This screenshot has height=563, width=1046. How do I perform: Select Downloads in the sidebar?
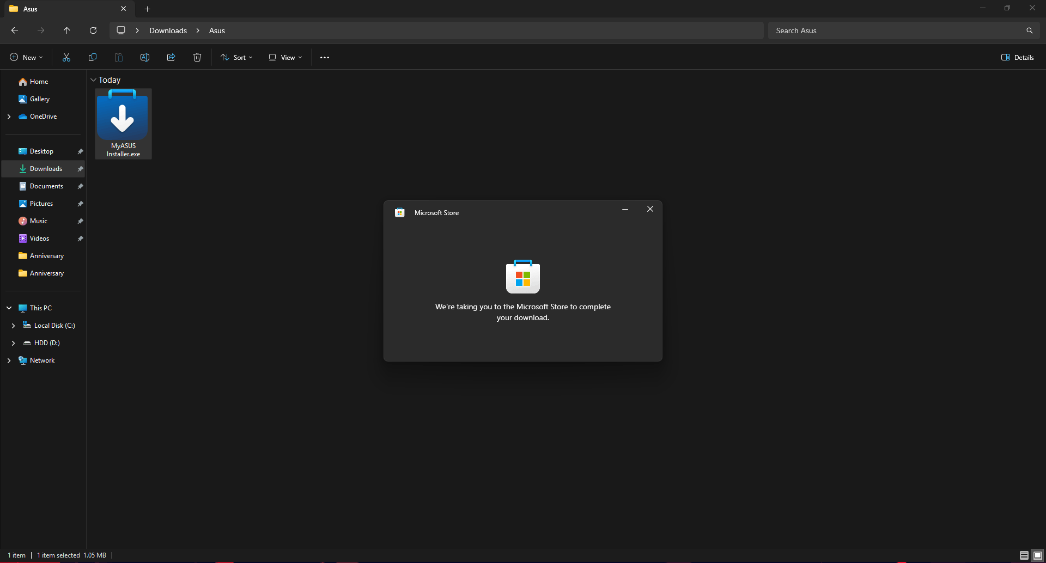point(43,169)
